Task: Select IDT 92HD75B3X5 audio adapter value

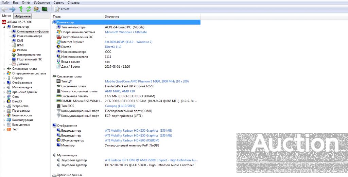Action: [150, 165]
